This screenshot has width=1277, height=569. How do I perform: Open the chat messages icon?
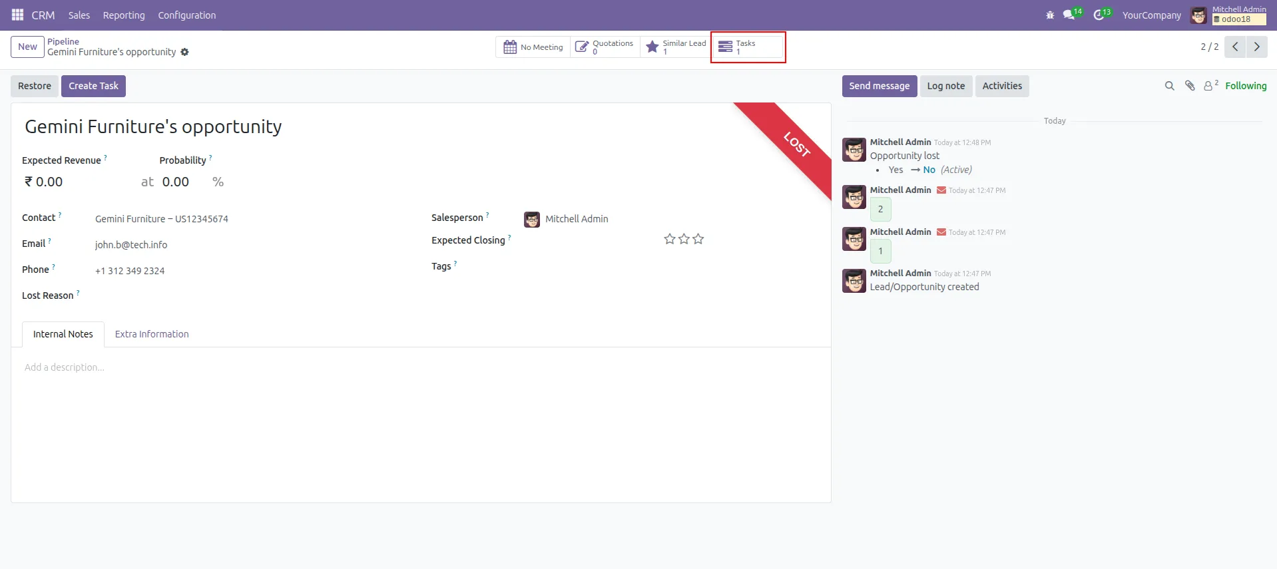[1069, 15]
